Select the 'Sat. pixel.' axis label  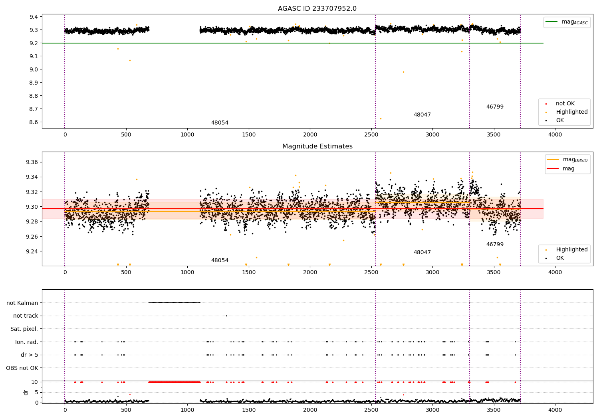24,329
